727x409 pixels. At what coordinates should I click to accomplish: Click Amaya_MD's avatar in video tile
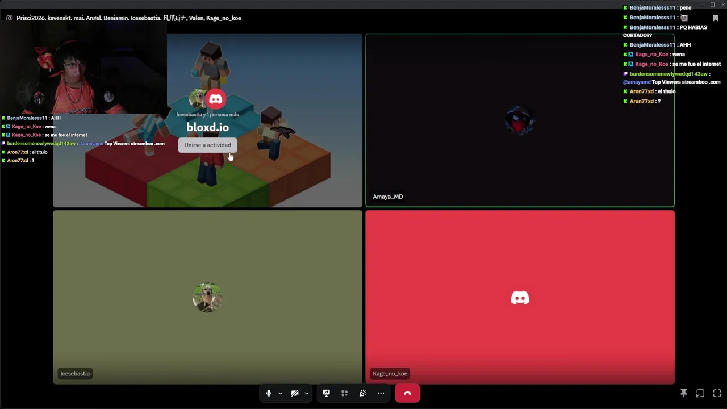[520, 120]
